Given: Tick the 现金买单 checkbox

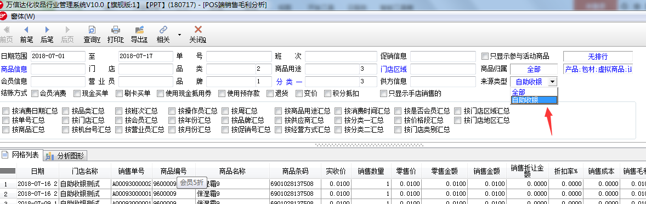Looking at the screenshot, I should (77, 94).
